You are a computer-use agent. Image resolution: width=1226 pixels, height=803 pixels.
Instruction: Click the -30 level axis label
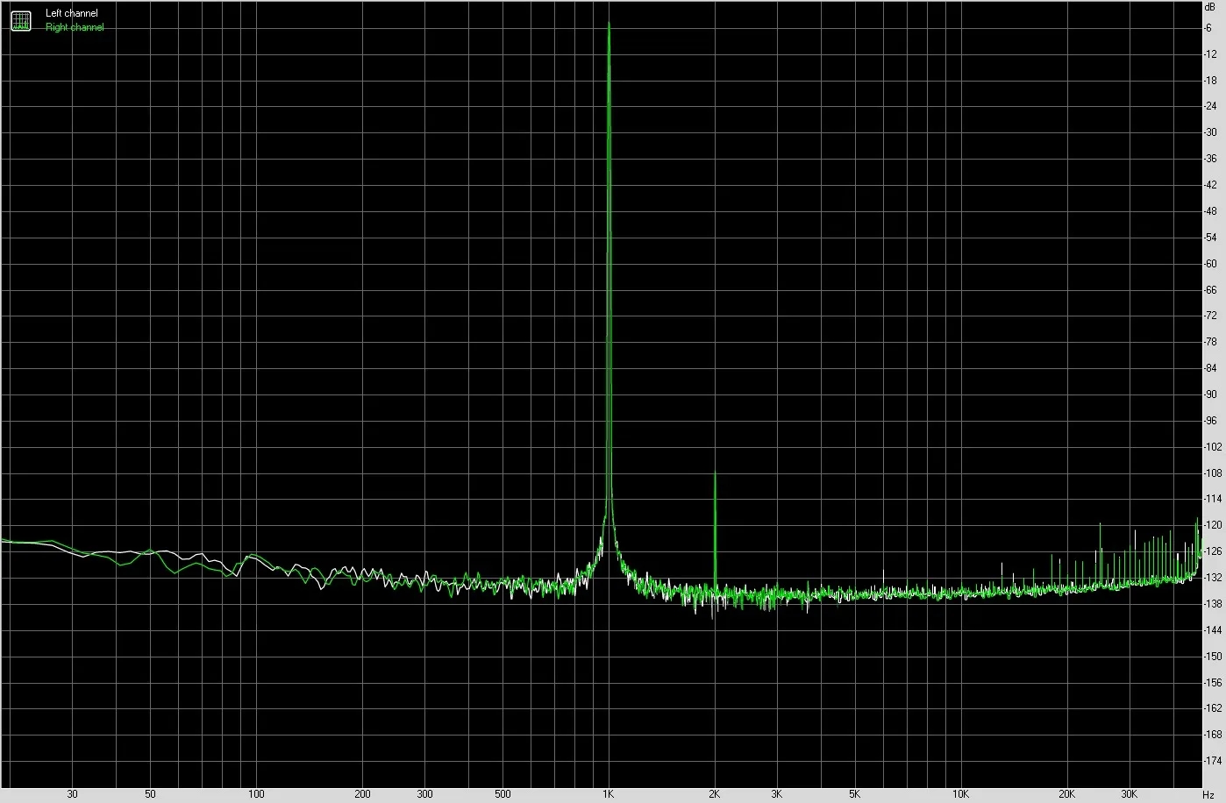point(1210,132)
